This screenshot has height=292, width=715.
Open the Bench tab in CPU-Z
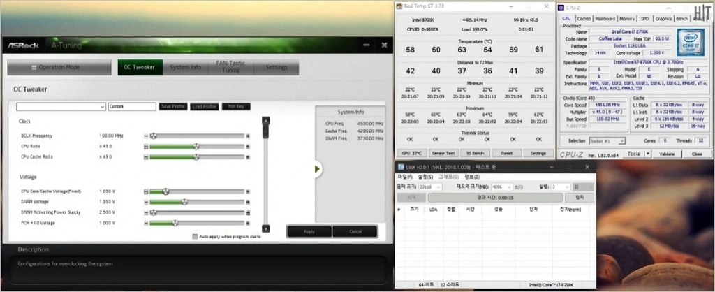[x=682, y=19]
